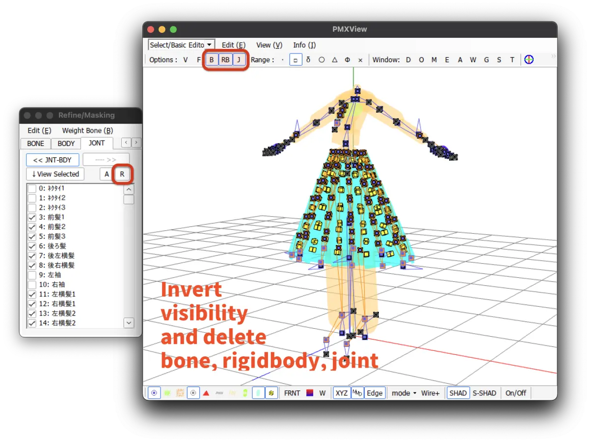
Task: Select the square box range icon
Action: pyautogui.click(x=295, y=60)
